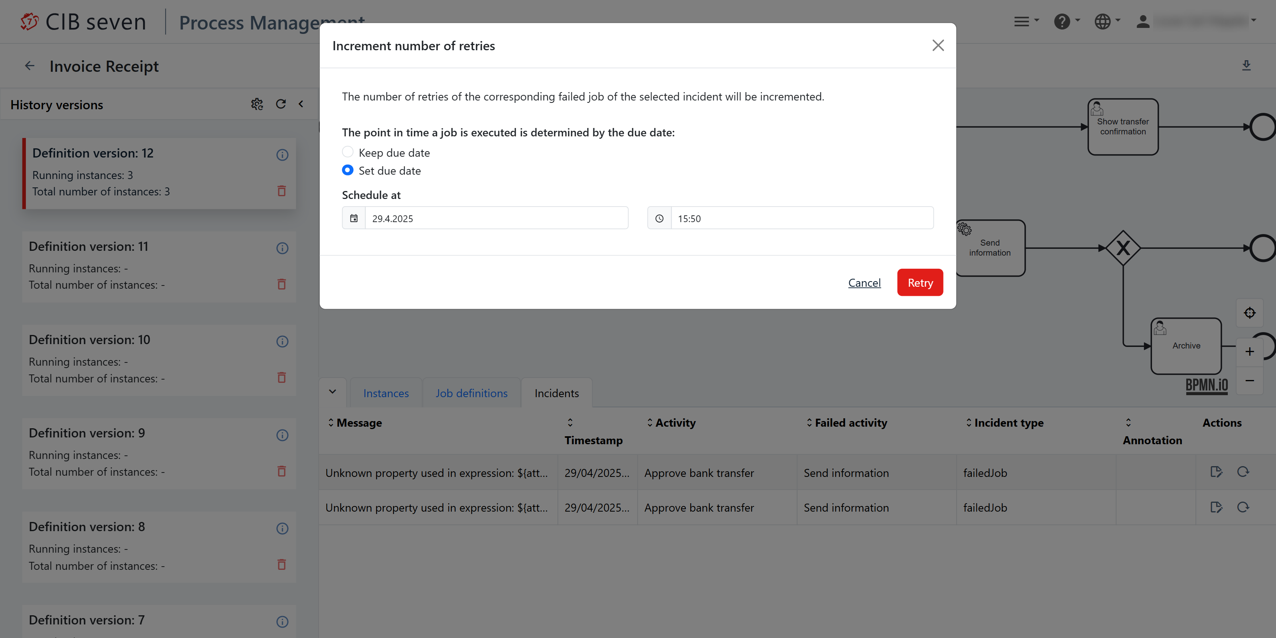
Task: Click the clock icon beside the time field
Action: pos(659,219)
